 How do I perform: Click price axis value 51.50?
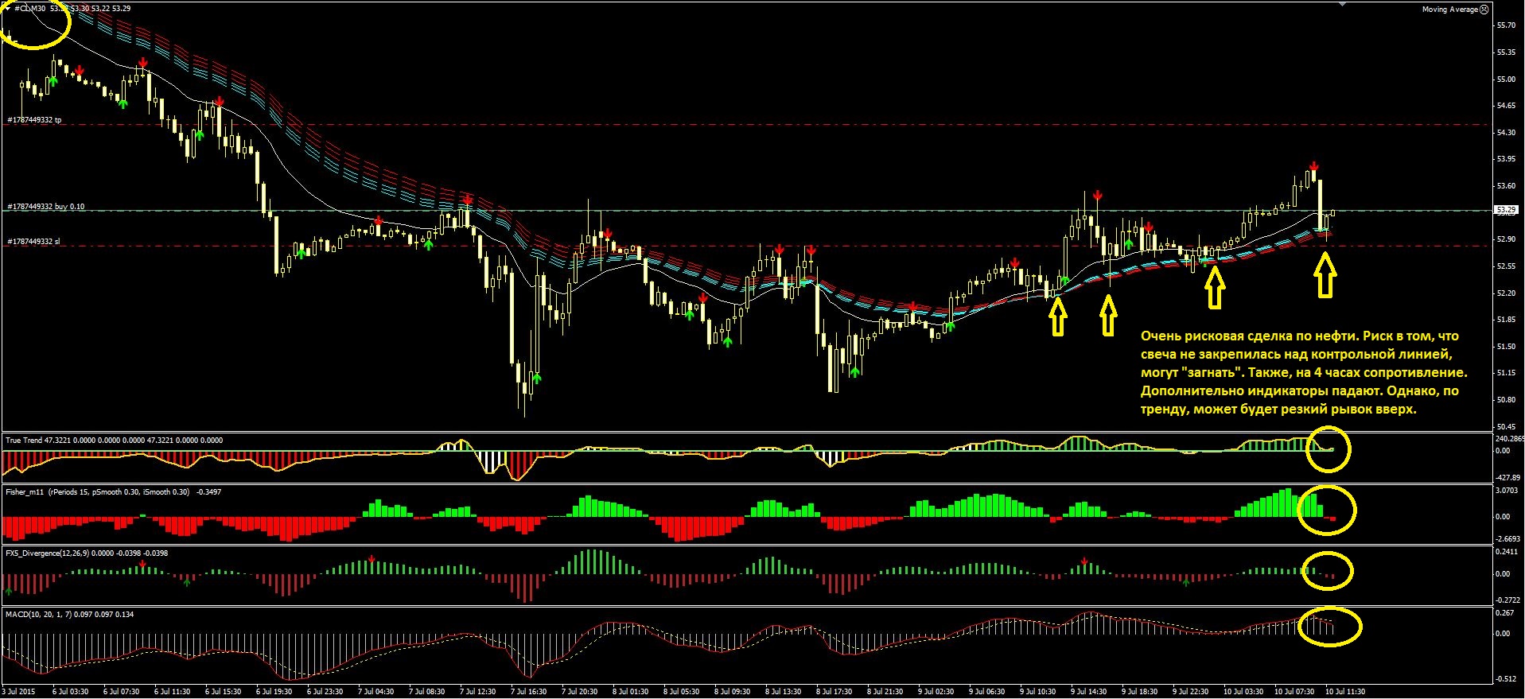coord(1506,347)
